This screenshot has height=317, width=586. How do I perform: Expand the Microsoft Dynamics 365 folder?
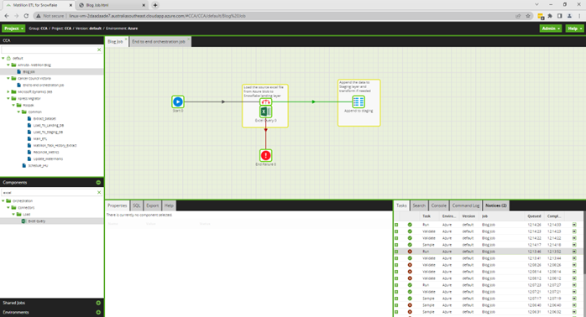8,92
